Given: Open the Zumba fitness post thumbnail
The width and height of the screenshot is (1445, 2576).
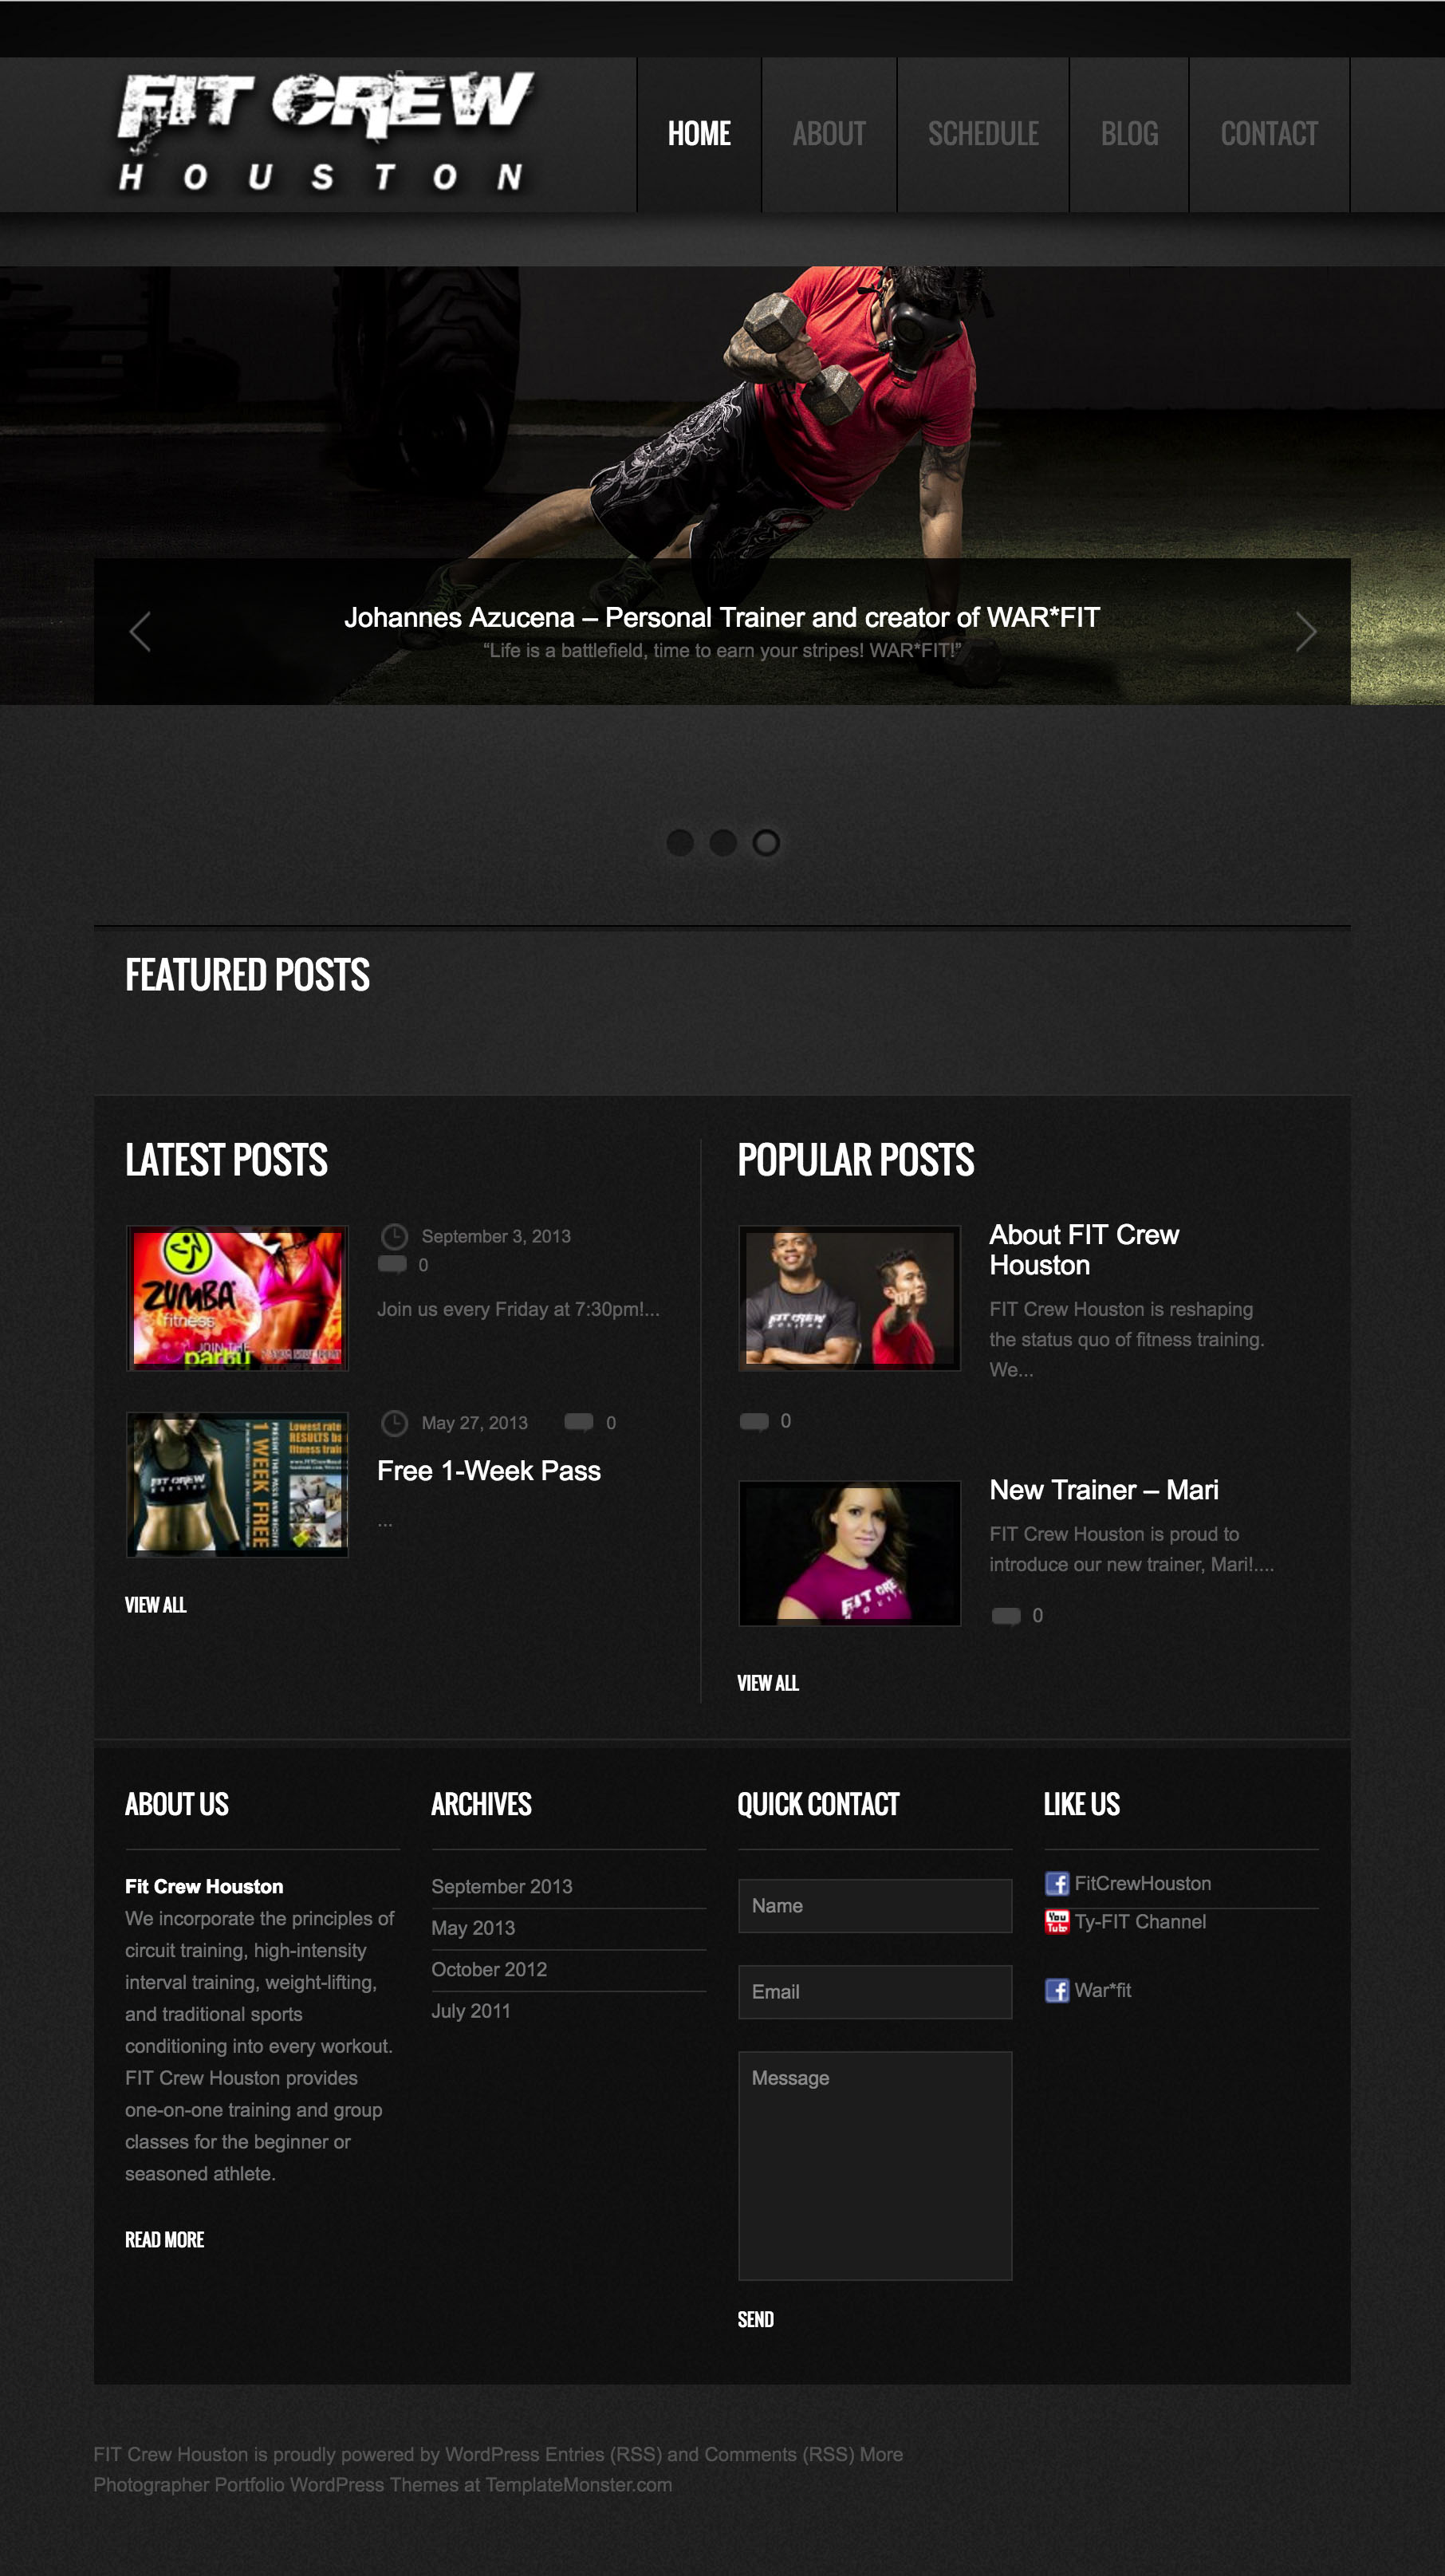Looking at the screenshot, I should point(238,1298).
